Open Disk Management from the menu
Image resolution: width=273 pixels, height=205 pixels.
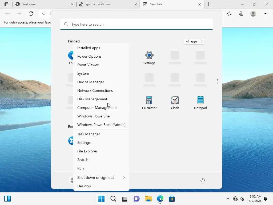[x=101, y=99]
